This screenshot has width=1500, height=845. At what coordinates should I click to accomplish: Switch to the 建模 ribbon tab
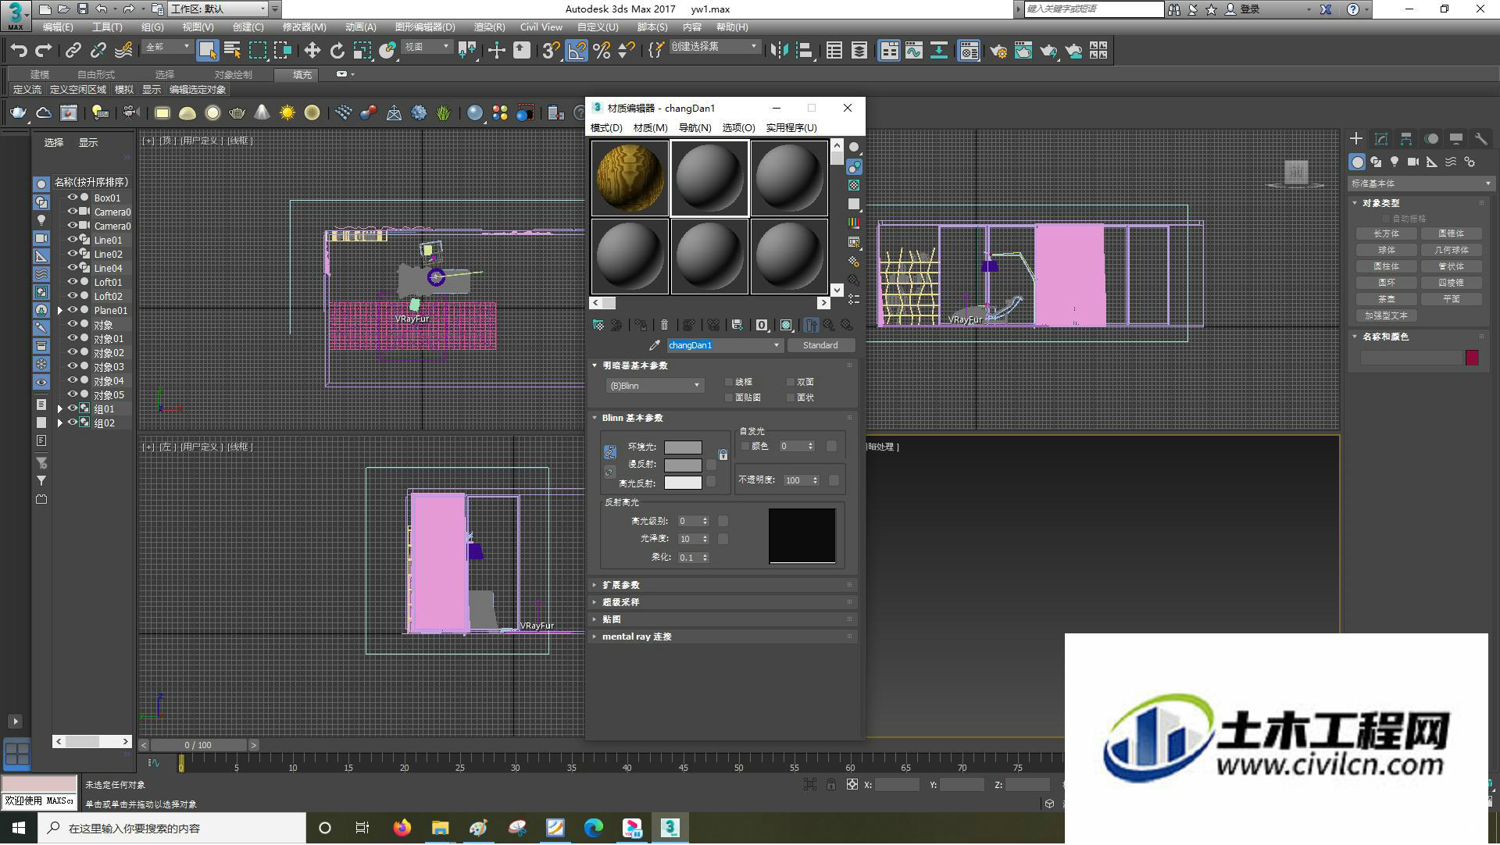(39, 75)
